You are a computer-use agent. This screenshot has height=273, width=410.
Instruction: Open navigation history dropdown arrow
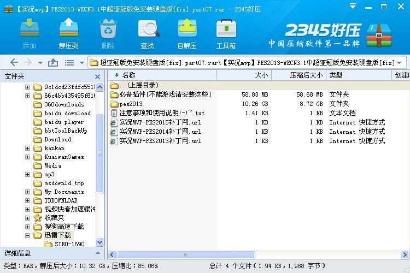(40, 63)
